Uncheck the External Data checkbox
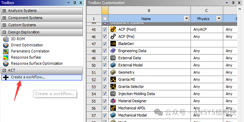Viewport: 244px width, 122px height. (x=105, y=58)
